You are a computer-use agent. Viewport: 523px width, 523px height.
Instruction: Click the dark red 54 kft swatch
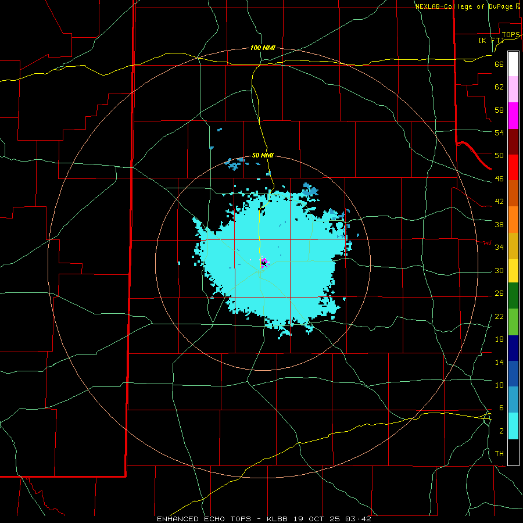coord(513,142)
